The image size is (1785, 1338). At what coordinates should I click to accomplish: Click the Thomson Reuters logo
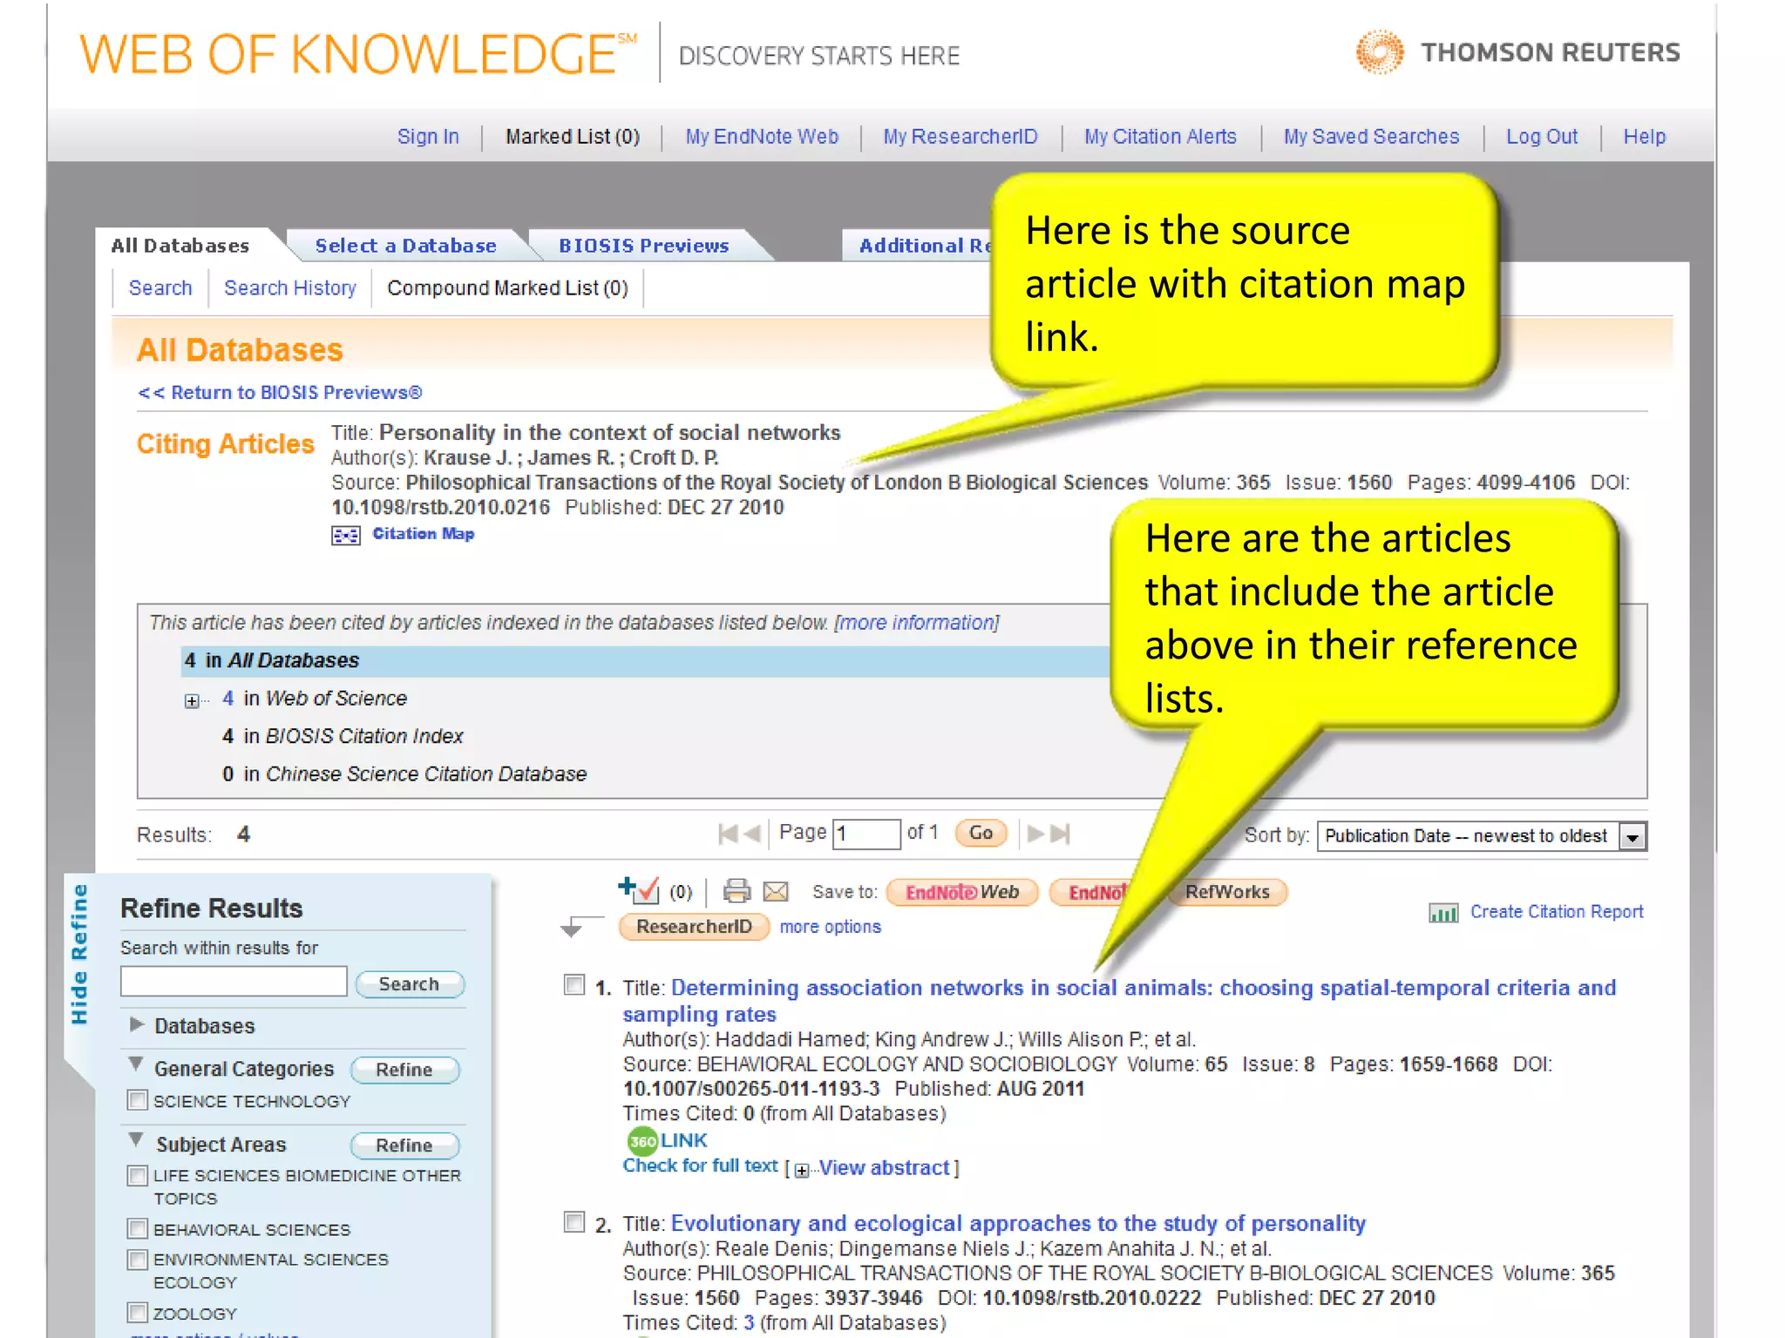pos(1517,52)
